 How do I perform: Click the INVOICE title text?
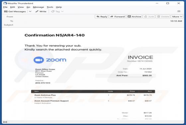click(x=140, y=57)
